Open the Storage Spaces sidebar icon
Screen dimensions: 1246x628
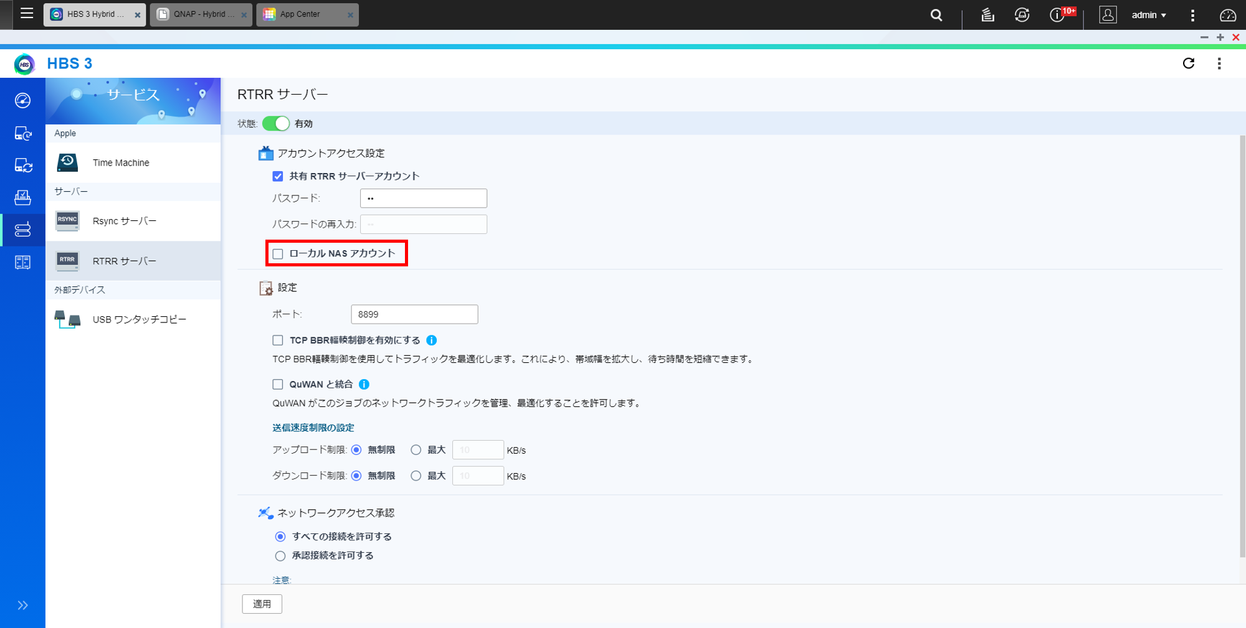coord(22,262)
